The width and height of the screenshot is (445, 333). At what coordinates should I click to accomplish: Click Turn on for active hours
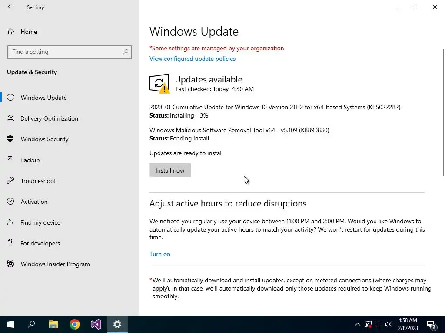160,254
